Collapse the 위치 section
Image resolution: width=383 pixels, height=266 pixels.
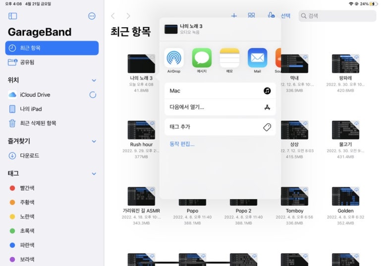94,80
